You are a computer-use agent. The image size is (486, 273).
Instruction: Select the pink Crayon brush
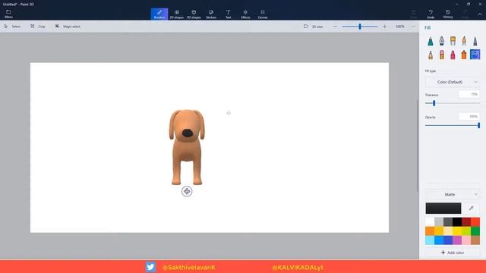(453, 55)
